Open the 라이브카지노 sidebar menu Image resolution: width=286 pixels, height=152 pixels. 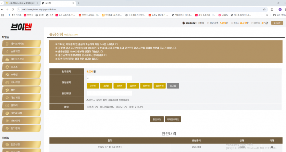[21, 44]
